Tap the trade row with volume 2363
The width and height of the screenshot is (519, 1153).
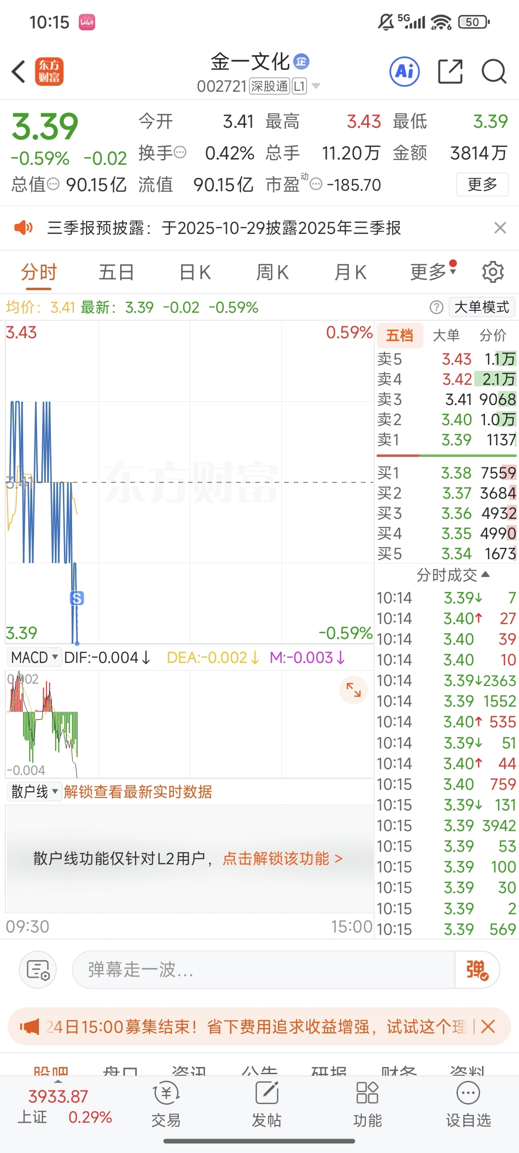click(446, 680)
